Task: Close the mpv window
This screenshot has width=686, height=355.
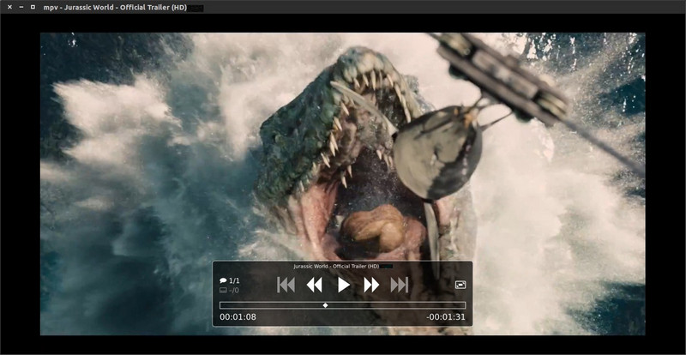Action: (x=9, y=7)
